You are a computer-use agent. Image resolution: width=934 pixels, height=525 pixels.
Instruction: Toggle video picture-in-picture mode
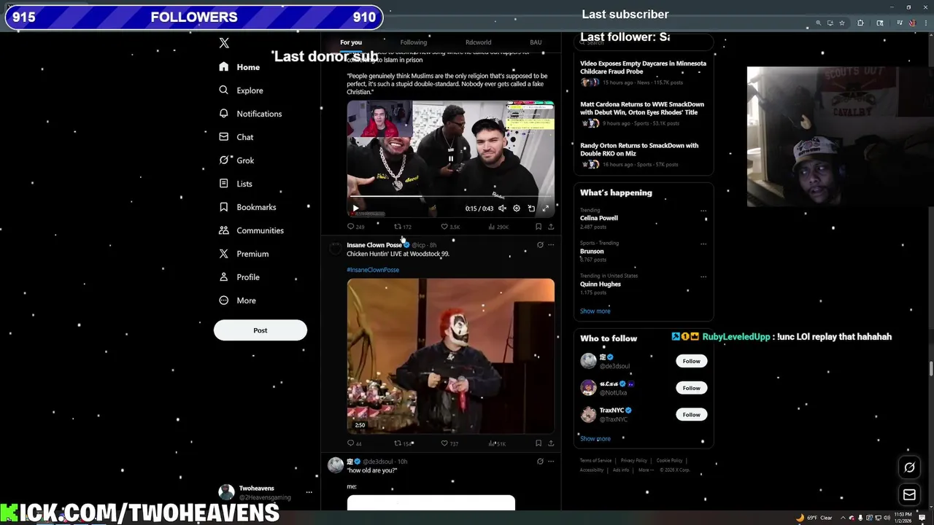[531, 209]
